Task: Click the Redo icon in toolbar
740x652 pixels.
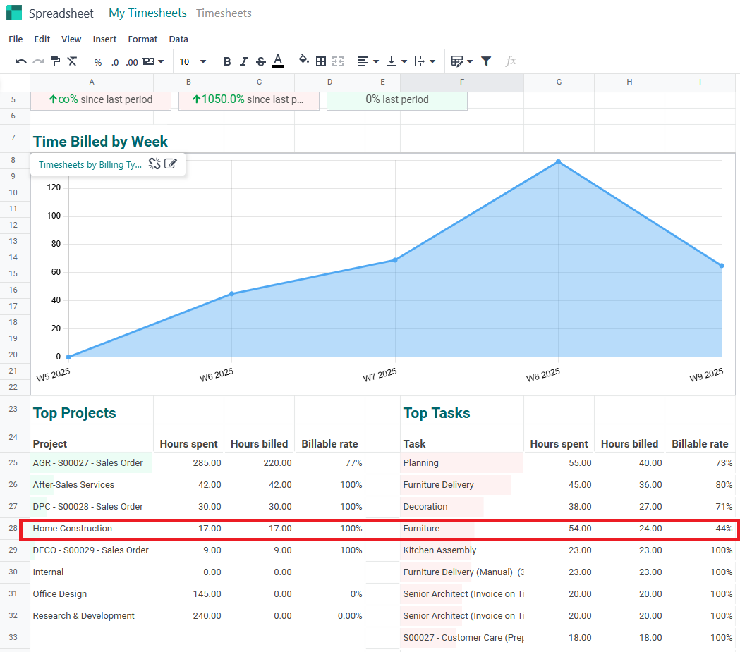Action: (x=38, y=61)
